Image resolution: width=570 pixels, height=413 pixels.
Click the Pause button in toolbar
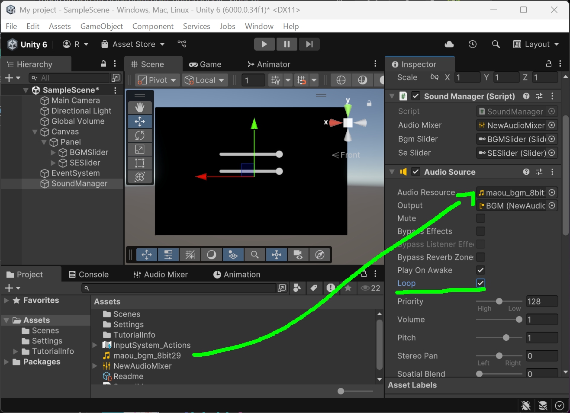(287, 44)
